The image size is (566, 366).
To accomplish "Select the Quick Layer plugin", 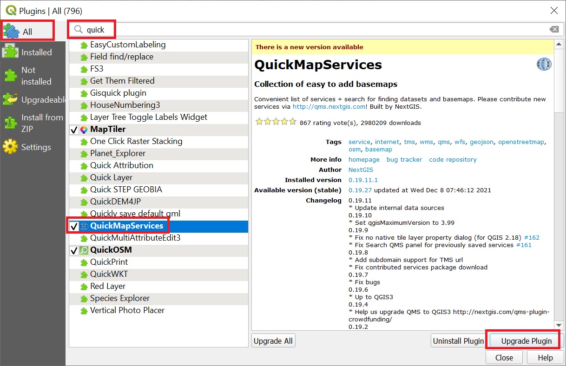I will (x=158, y=177).
